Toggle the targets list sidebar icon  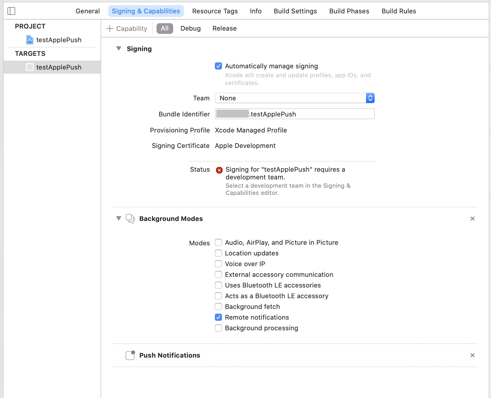[x=11, y=11]
